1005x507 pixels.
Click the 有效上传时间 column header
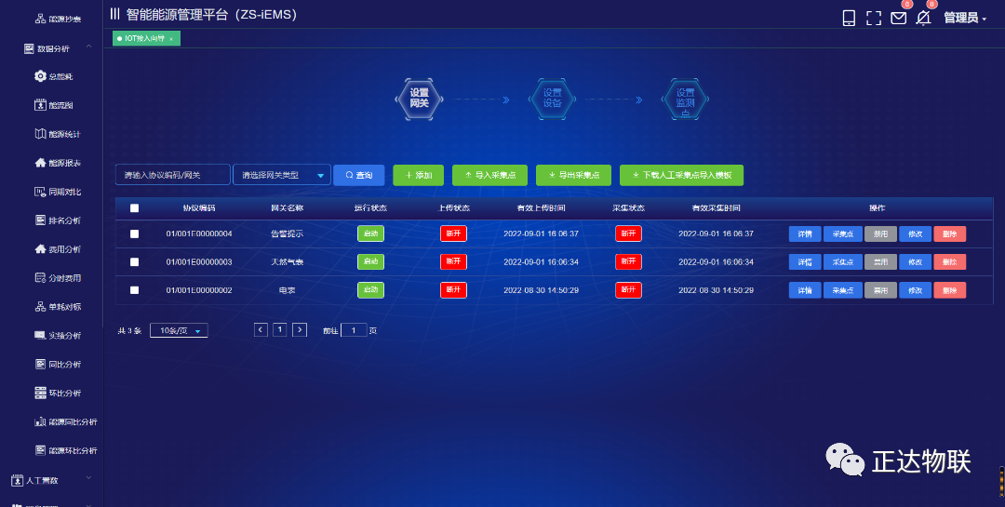click(541, 207)
